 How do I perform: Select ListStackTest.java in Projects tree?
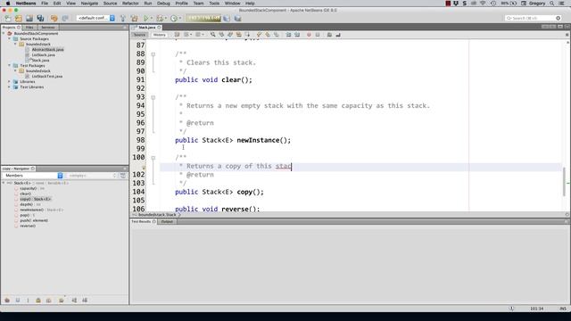pos(47,77)
